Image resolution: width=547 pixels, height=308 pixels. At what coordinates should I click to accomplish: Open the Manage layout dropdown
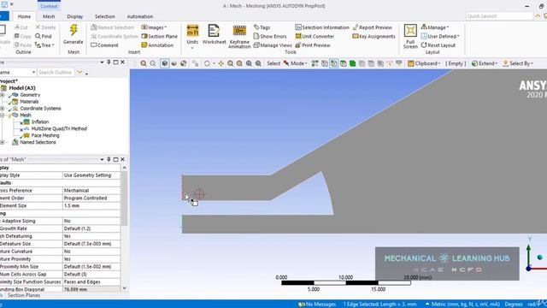click(x=435, y=27)
